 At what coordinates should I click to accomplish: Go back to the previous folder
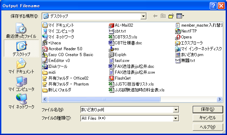(155, 16)
